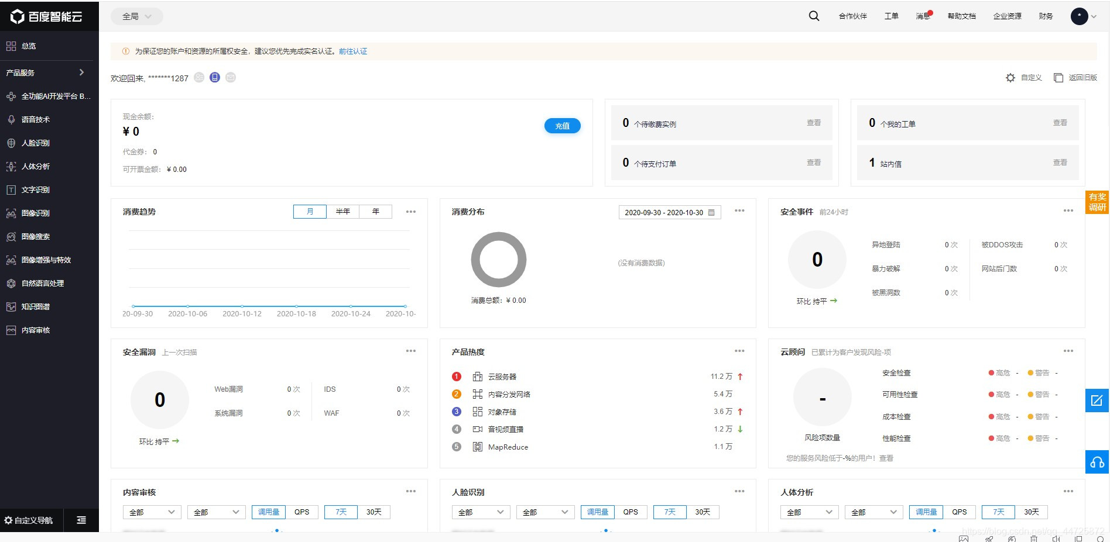This screenshot has width=1110, height=542.
Task: Click the image recognition sidebar icon
Action: tap(11, 213)
